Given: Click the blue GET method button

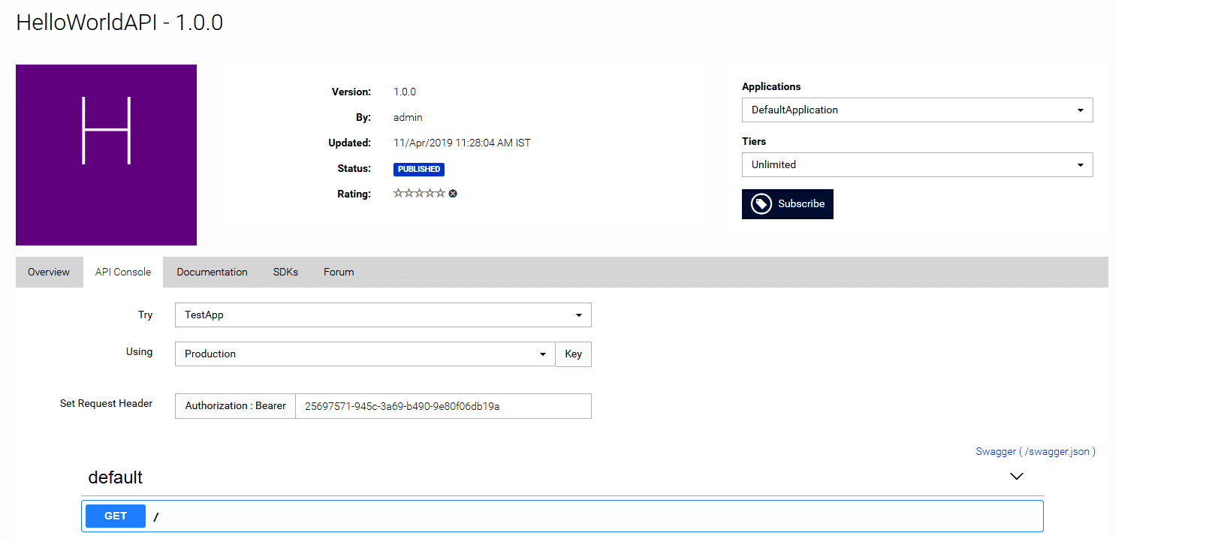Looking at the screenshot, I should [116, 516].
